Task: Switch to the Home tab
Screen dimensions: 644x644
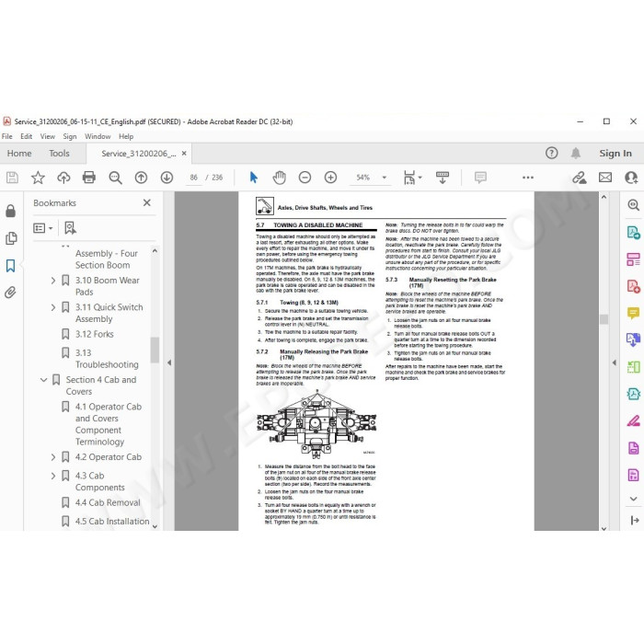Action: [19, 154]
